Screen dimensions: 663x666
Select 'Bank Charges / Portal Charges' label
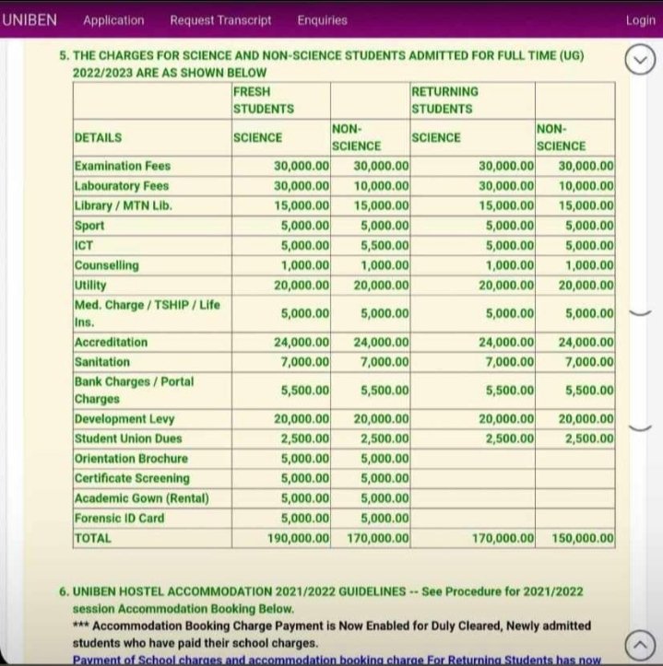134,391
